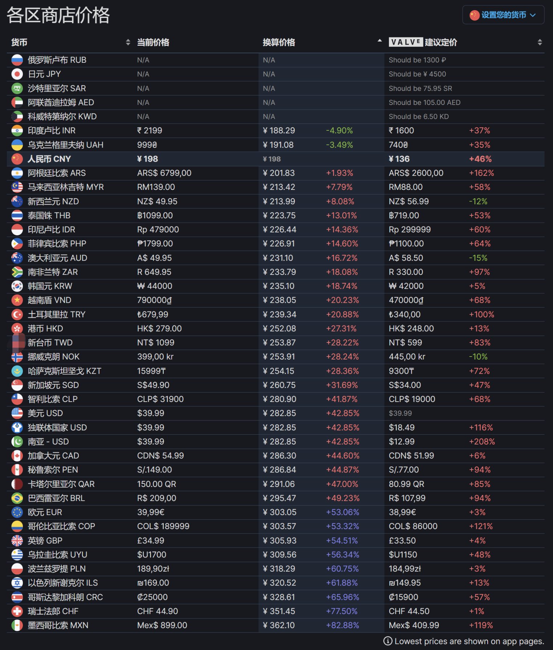553x650 pixels.
Task: Click the India flag icon for INR
Action: pyautogui.click(x=17, y=131)
